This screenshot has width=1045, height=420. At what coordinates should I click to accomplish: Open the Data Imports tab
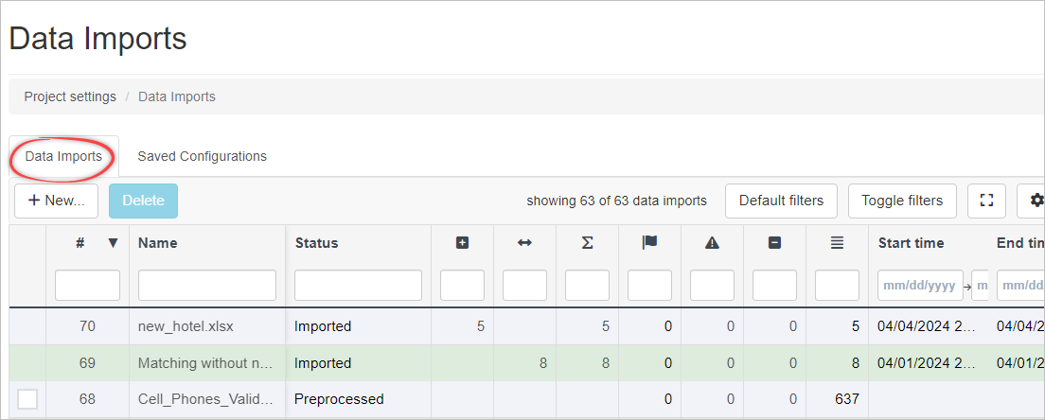coord(63,156)
